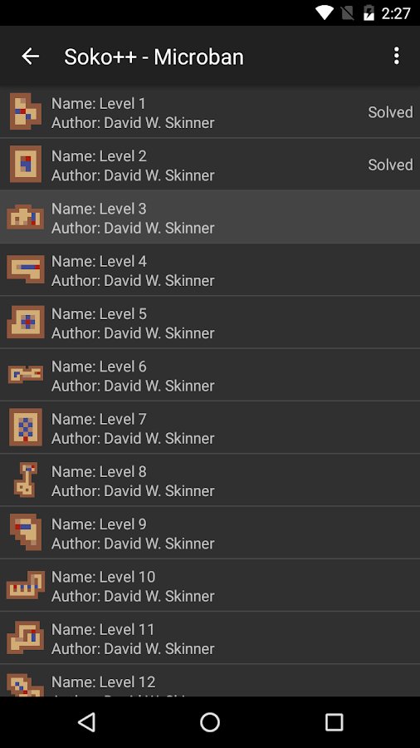Choose the Level 5 map icon

pos(25,322)
